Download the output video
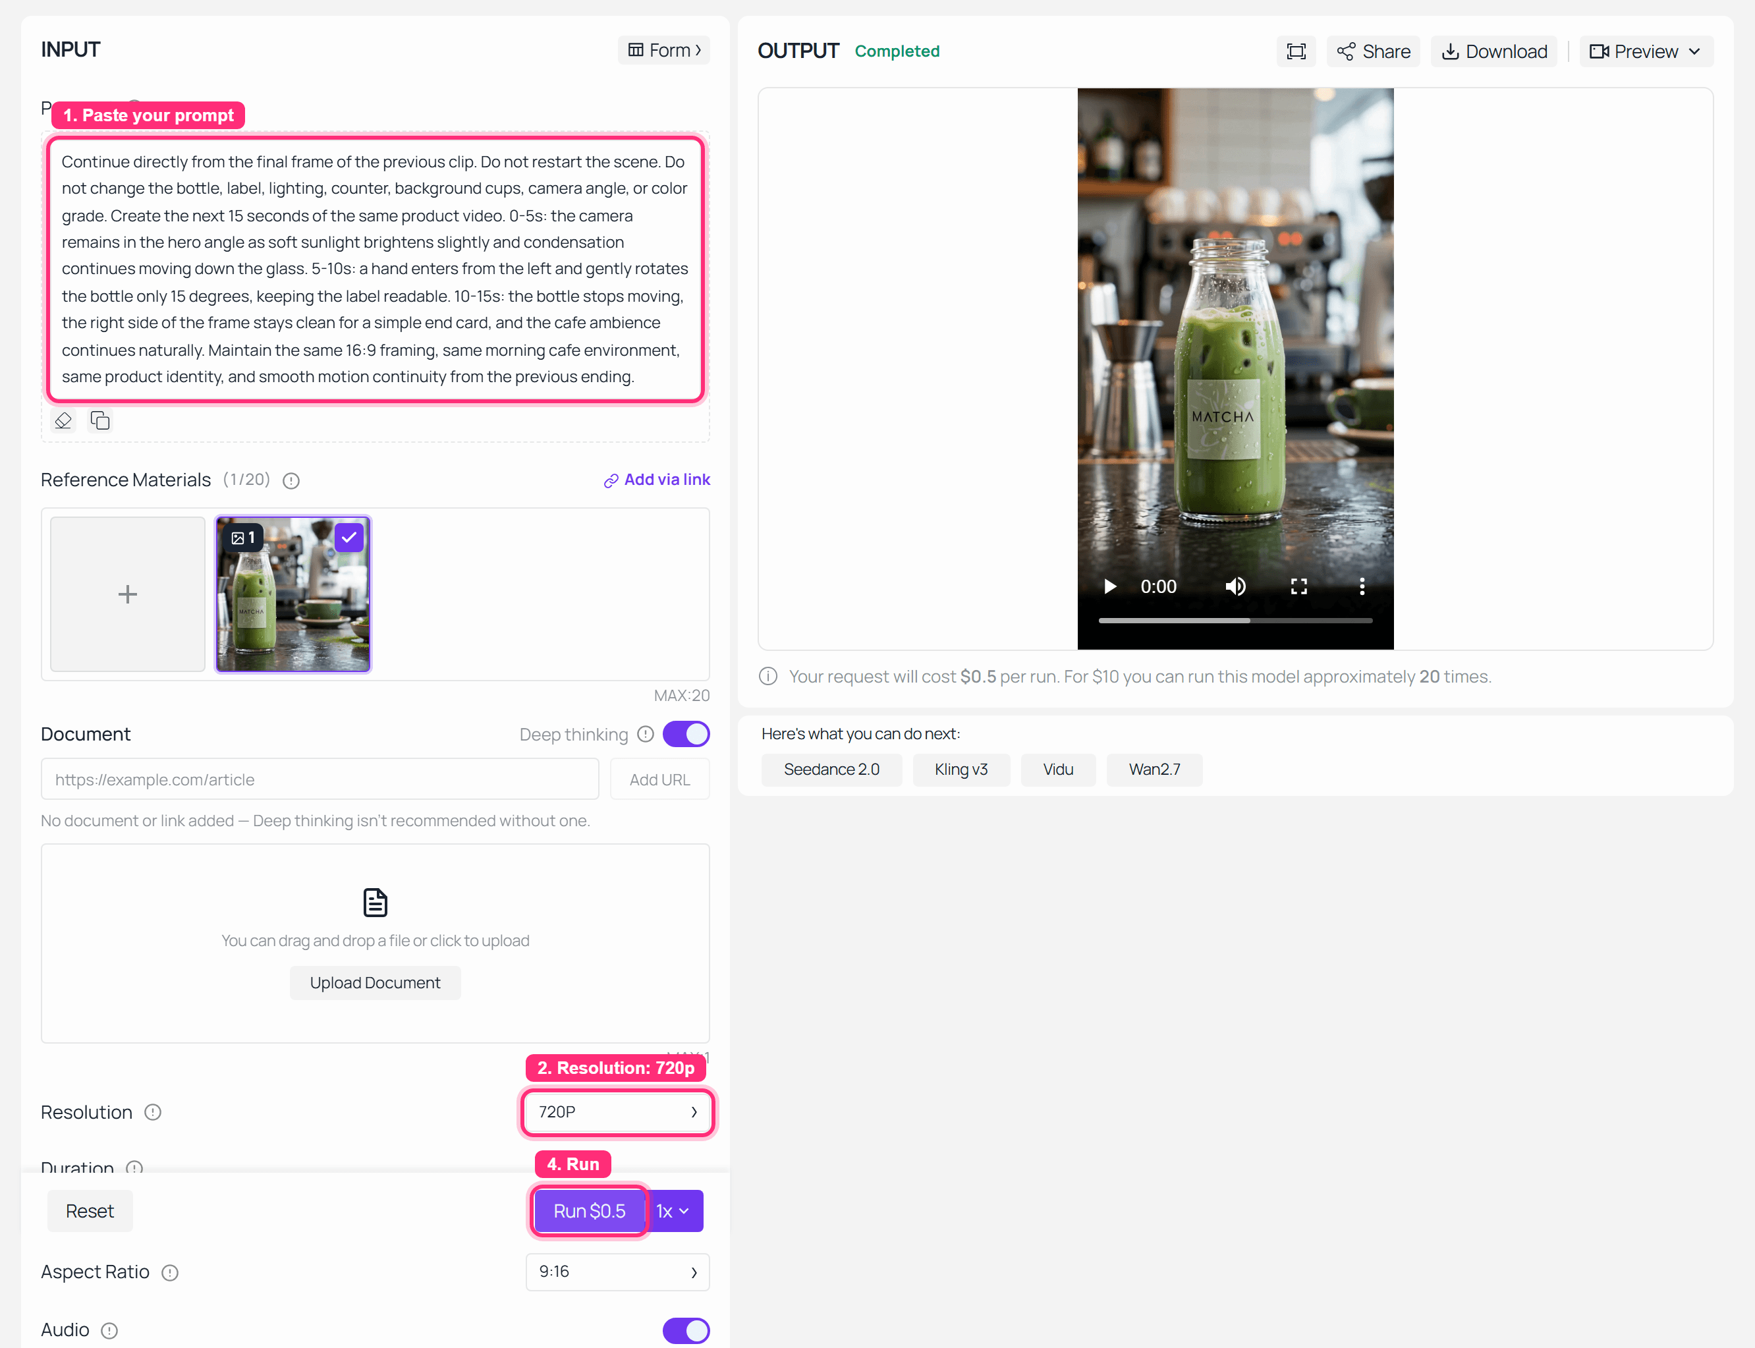Viewport: 1755px width, 1348px height. click(x=1494, y=51)
